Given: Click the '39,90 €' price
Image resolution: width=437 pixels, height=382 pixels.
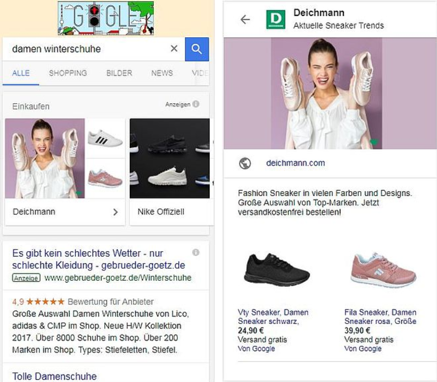Looking at the screenshot, I should tap(357, 330).
